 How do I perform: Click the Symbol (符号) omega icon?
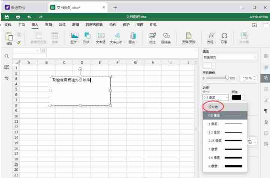224,36
